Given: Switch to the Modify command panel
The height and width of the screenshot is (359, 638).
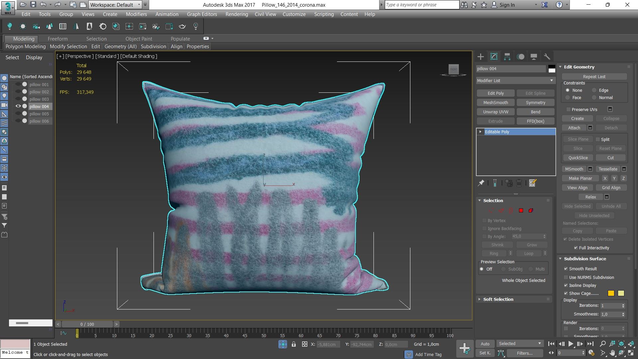Looking at the screenshot, I should click(x=494, y=57).
